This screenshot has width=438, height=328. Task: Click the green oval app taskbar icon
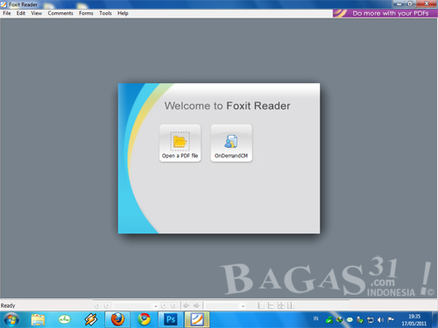(65, 320)
